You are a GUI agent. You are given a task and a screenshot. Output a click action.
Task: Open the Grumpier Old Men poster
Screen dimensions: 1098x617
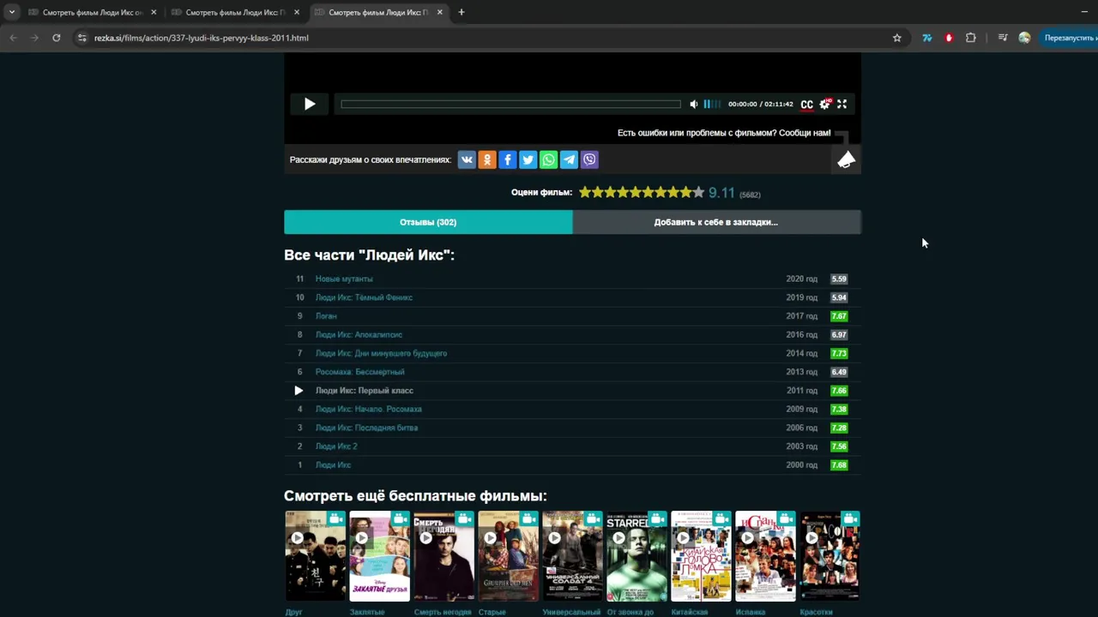(508, 556)
